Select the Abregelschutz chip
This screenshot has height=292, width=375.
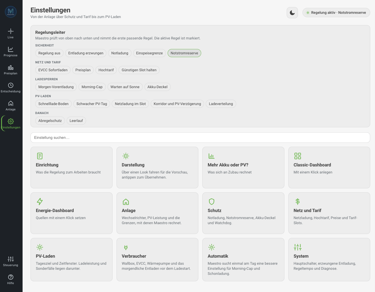click(x=50, y=121)
